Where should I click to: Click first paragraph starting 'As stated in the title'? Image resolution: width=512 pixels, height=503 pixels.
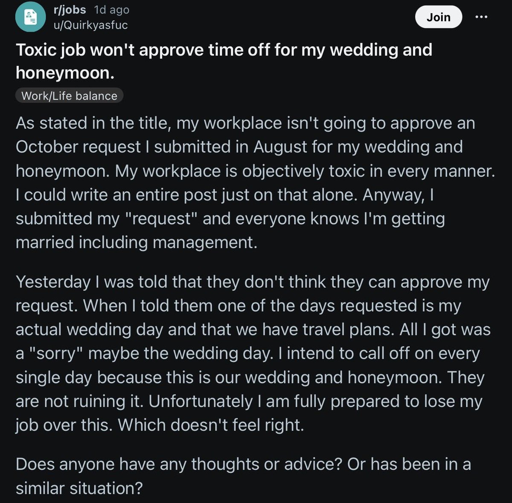(255, 183)
